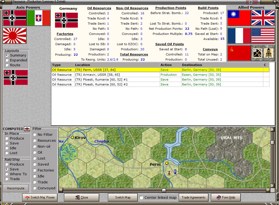Screen dimensions: 279x205
Task: Sort table by Location column header
Action: 117,65
